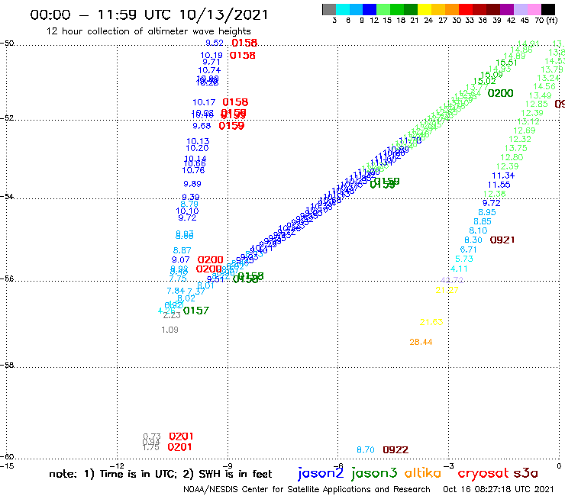565x496 pixels.
Task: Click the blue wave height value 11.55
Action: point(499,185)
